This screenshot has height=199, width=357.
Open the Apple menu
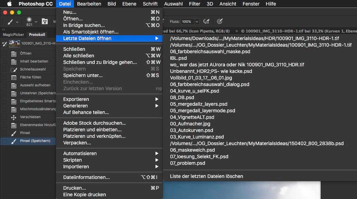(x=9, y=4)
